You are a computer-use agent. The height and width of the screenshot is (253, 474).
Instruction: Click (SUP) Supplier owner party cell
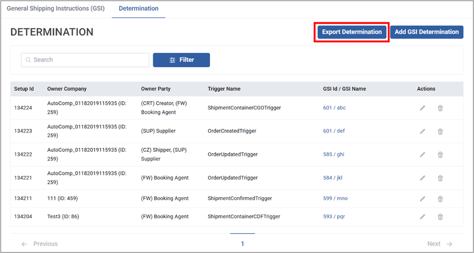(158, 131)
